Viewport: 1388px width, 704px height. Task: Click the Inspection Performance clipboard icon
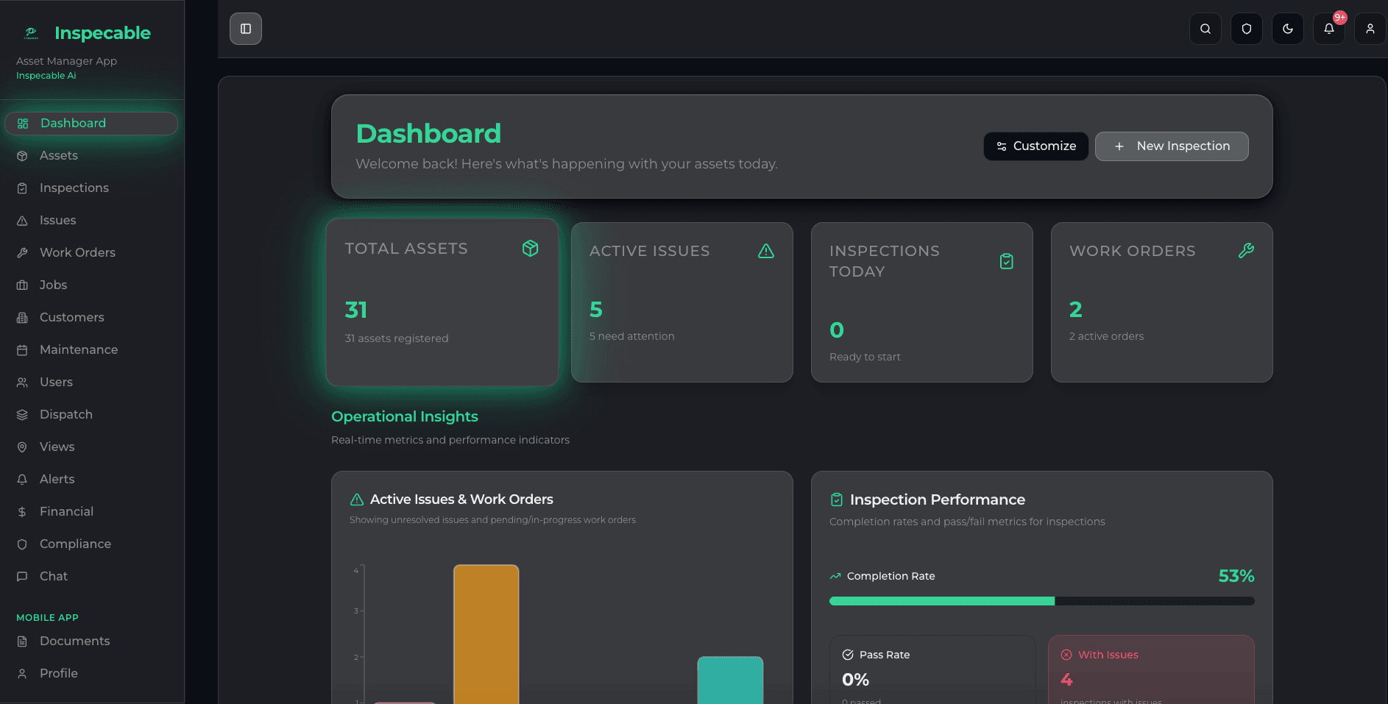[837, 499]
